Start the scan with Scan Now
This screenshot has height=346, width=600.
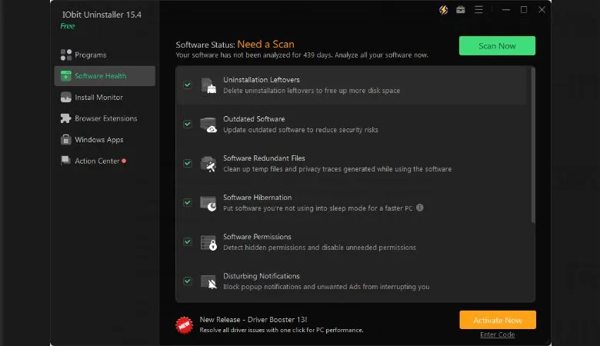click(497, 46)
